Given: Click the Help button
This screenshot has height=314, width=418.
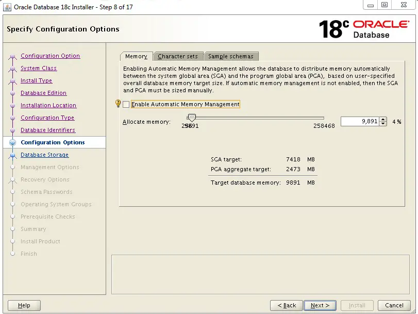Looking at the screenshot, I should [x=24, y=305].
